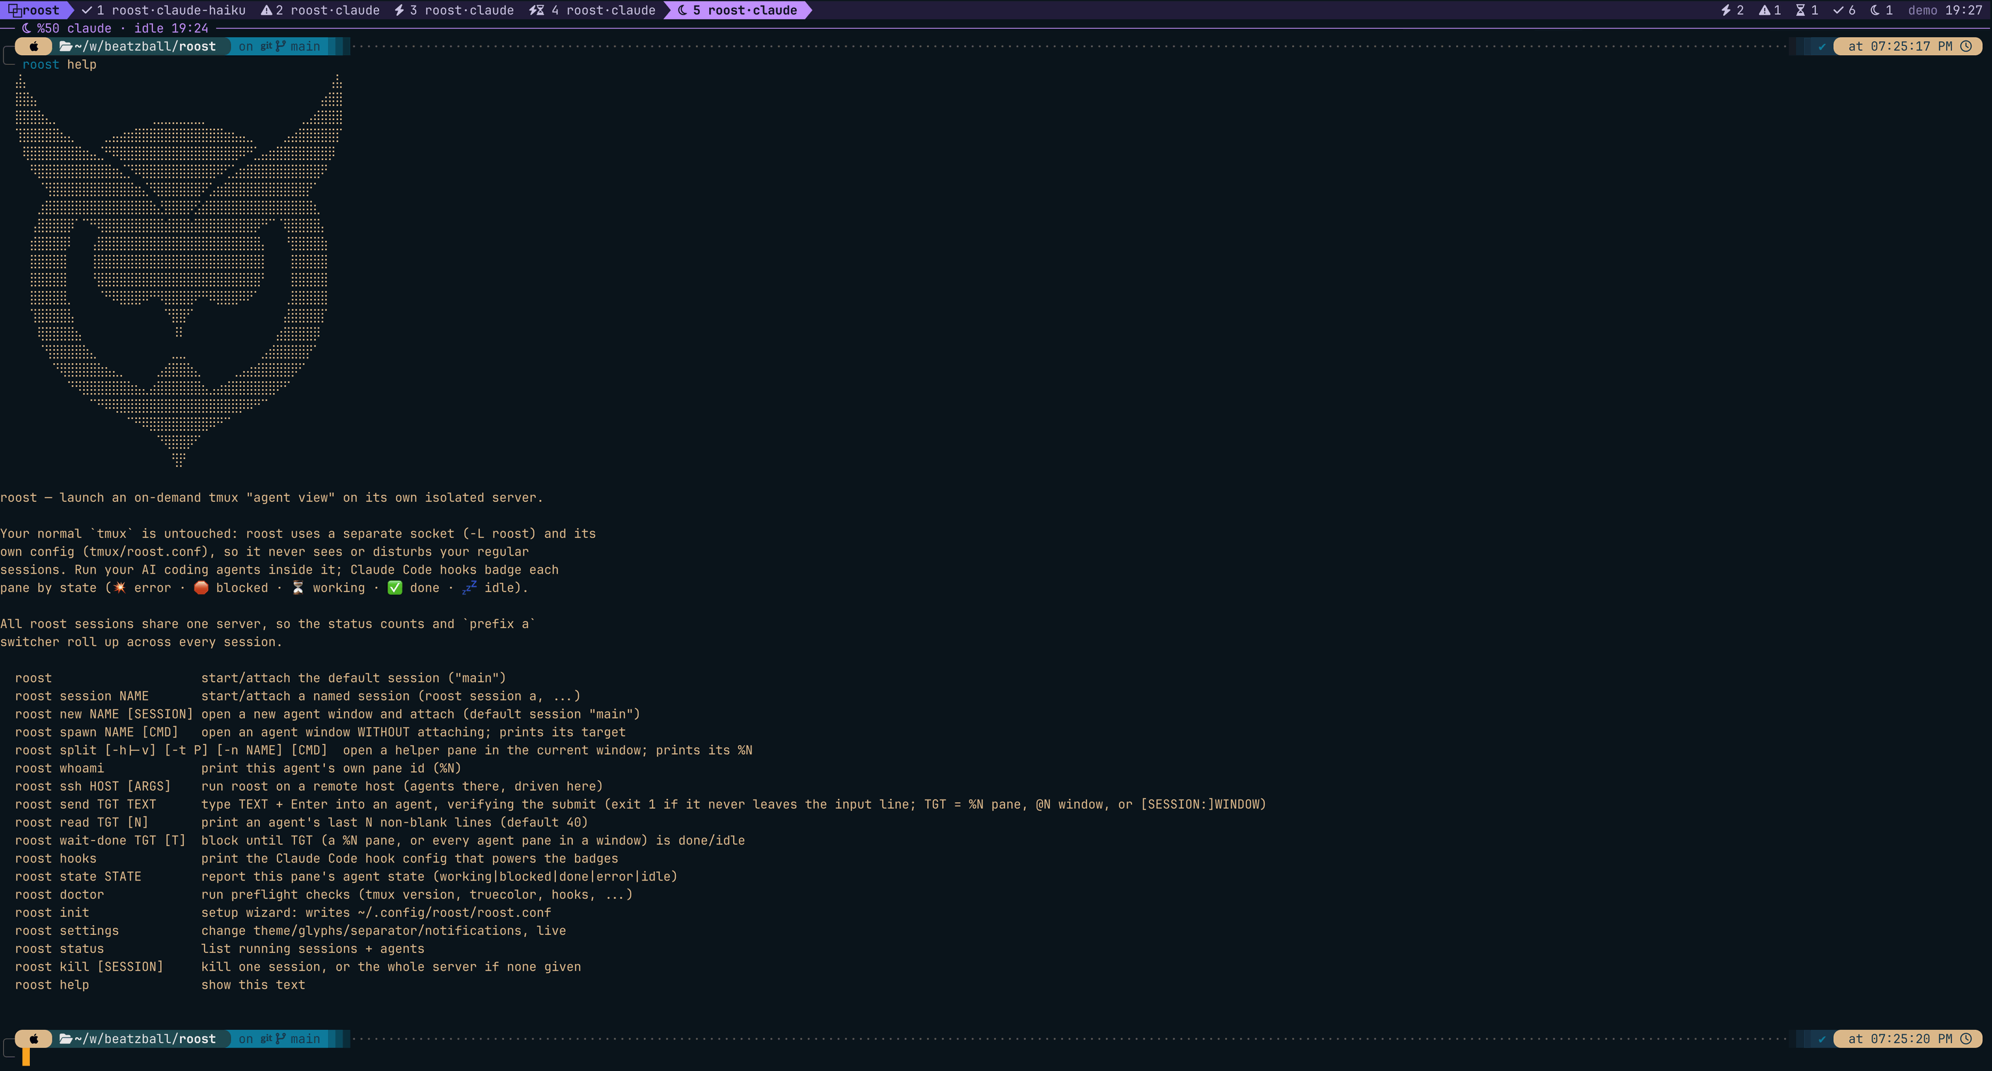This screenshot has width=1992, height=1071.
Task: Click clock icon after 07:25:17 PM
Action: coord(1965,46)
